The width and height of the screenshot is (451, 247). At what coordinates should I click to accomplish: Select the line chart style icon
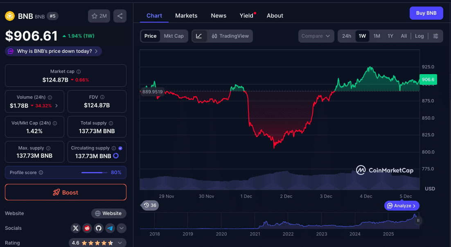pyautogui.click(x=199, y=36)
